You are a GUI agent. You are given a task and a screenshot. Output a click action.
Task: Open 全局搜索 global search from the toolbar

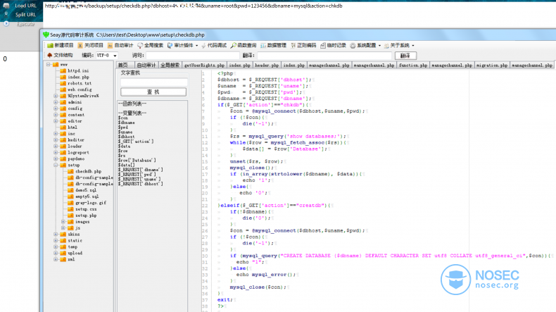pos(151,46)
